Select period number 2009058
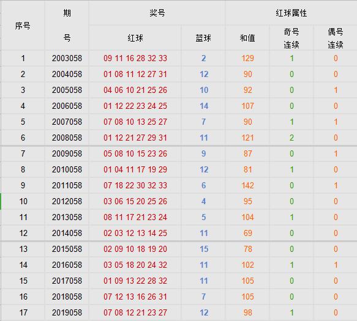Screen dimensions: 357x321 (67, 153)
